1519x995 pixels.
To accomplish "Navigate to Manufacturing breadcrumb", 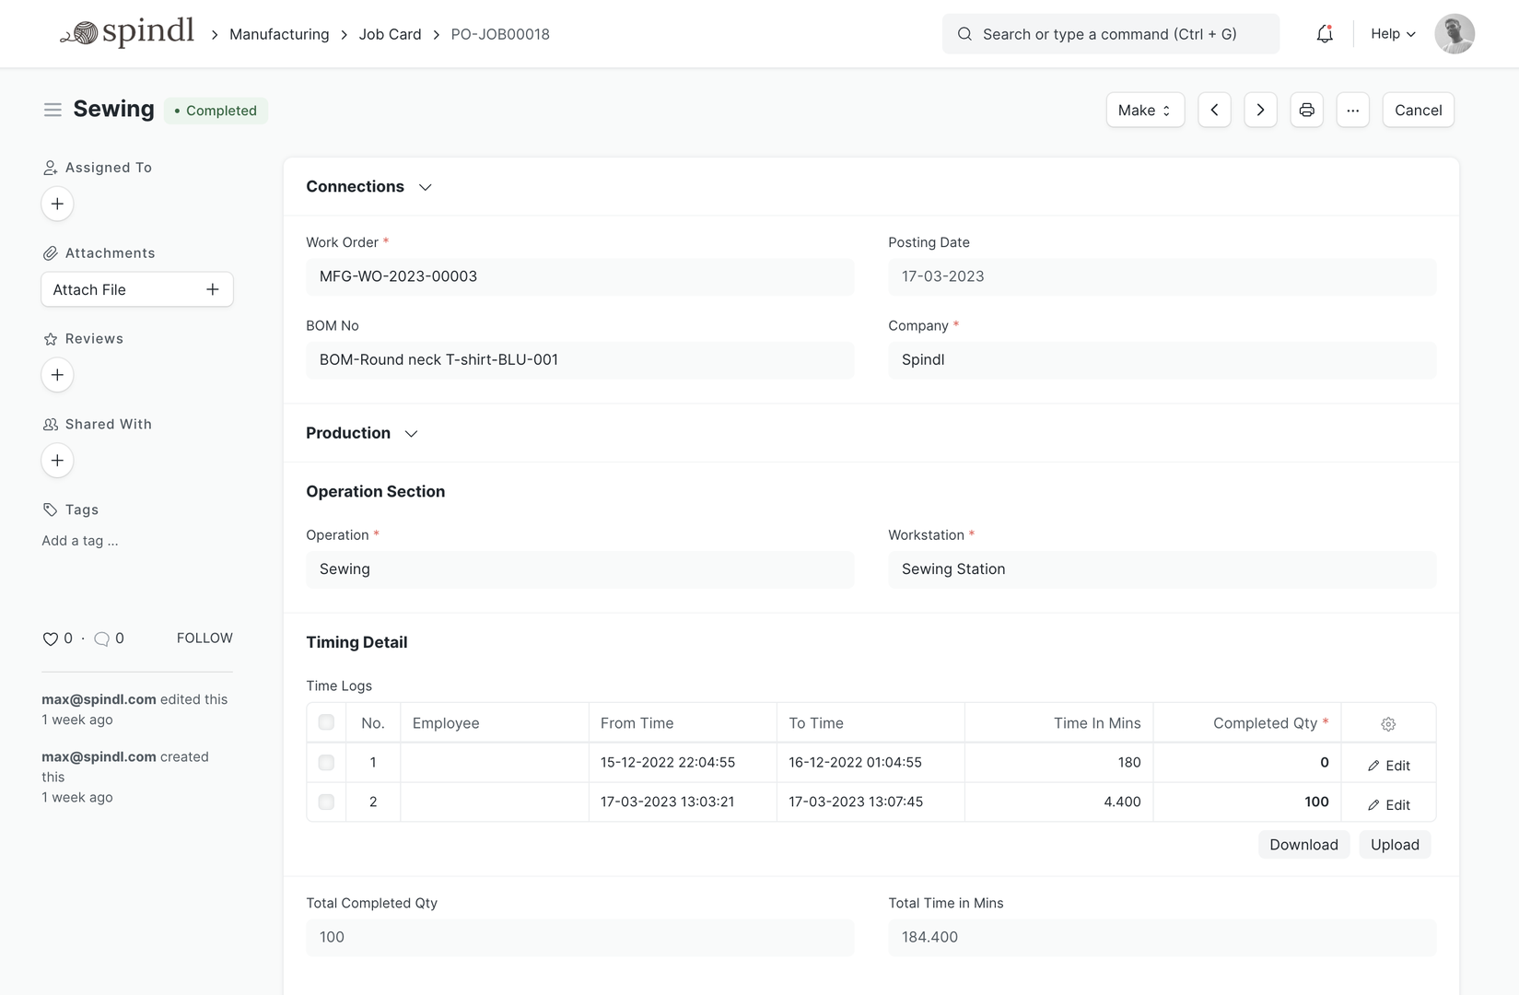I will click(279, 34).
